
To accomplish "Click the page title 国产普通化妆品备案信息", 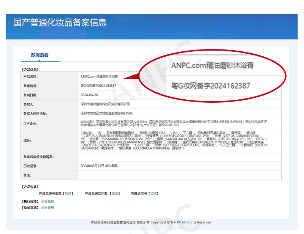I will (x=60, y=22).
